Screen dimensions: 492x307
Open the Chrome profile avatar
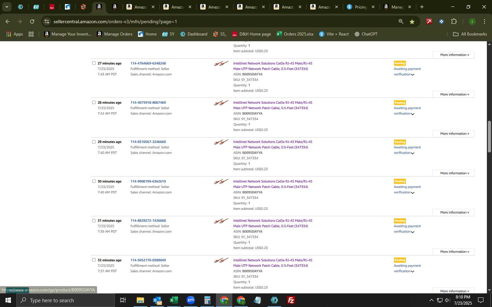(472, 21)
